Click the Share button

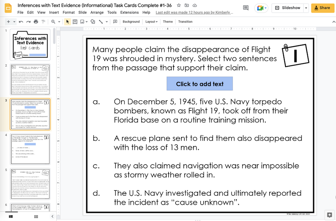[x=323, y=8]
